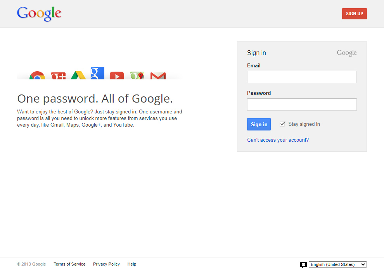Uncheck the Stay signed in checkbox

pyautogui.click(x=282, y=124)
